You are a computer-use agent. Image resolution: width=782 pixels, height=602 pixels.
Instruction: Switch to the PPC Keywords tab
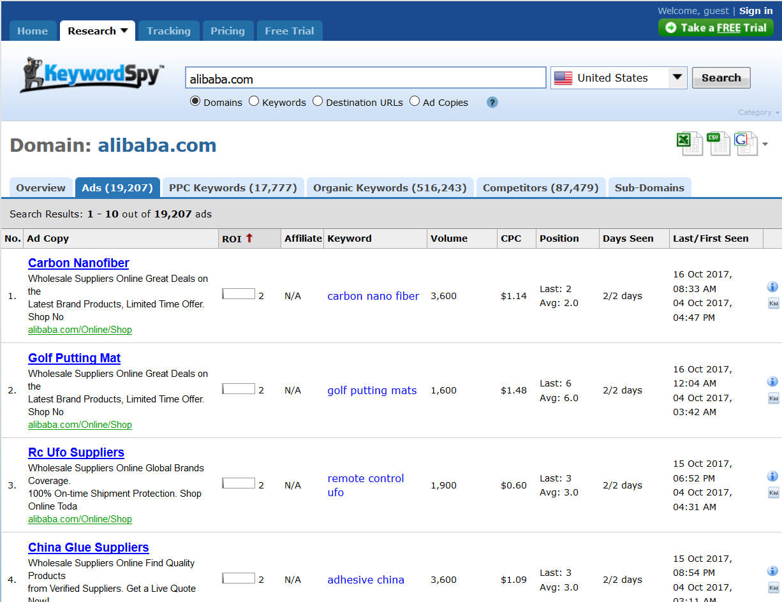[233, 187]
